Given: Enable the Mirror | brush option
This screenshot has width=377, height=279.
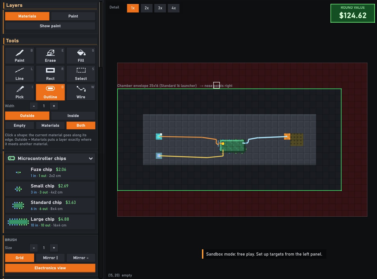Looking at the screenshot, I should pos(50,258).
